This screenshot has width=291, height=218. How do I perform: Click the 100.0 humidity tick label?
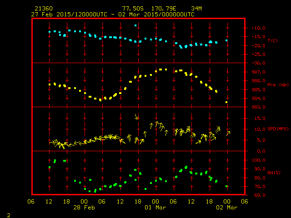[x=259, y=160]
